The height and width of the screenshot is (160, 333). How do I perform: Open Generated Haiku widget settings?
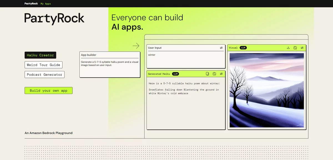[x=221, y=74]
